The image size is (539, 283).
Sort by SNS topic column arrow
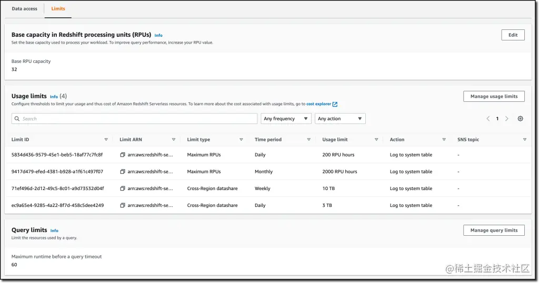pos(525,140)
